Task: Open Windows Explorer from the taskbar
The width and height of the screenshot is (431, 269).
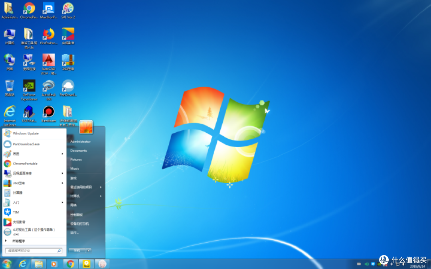Action: (38, 264)
